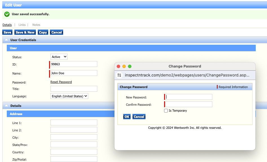The image size is (267, 162).
Task: Cancel the user edit
Action: tap(56, 32)
